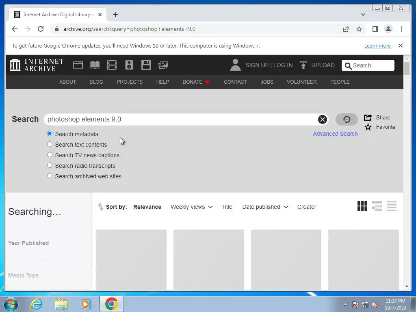This screenshot has height=312, width=416.
Task: Open Windows Explorer from taskbar
Action: point(61,304)
